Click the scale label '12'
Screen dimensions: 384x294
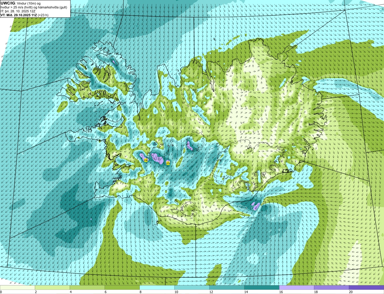pyautogui.click(x=211, y=292)
